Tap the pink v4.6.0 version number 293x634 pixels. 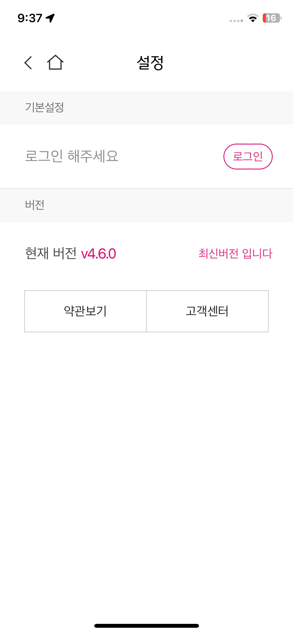click(x=99, y=254)
